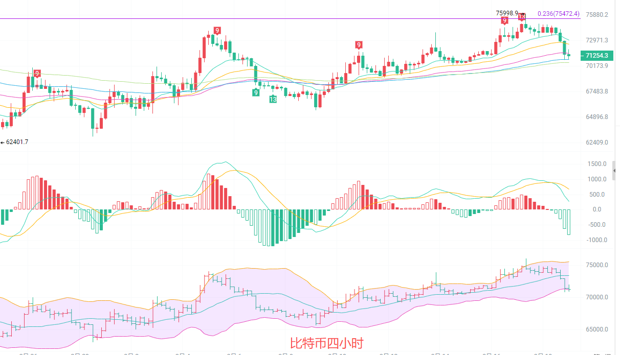Click the 75880.2 price axis label
The width and height of the screenshot is (620, 355).
coord(597,14)
